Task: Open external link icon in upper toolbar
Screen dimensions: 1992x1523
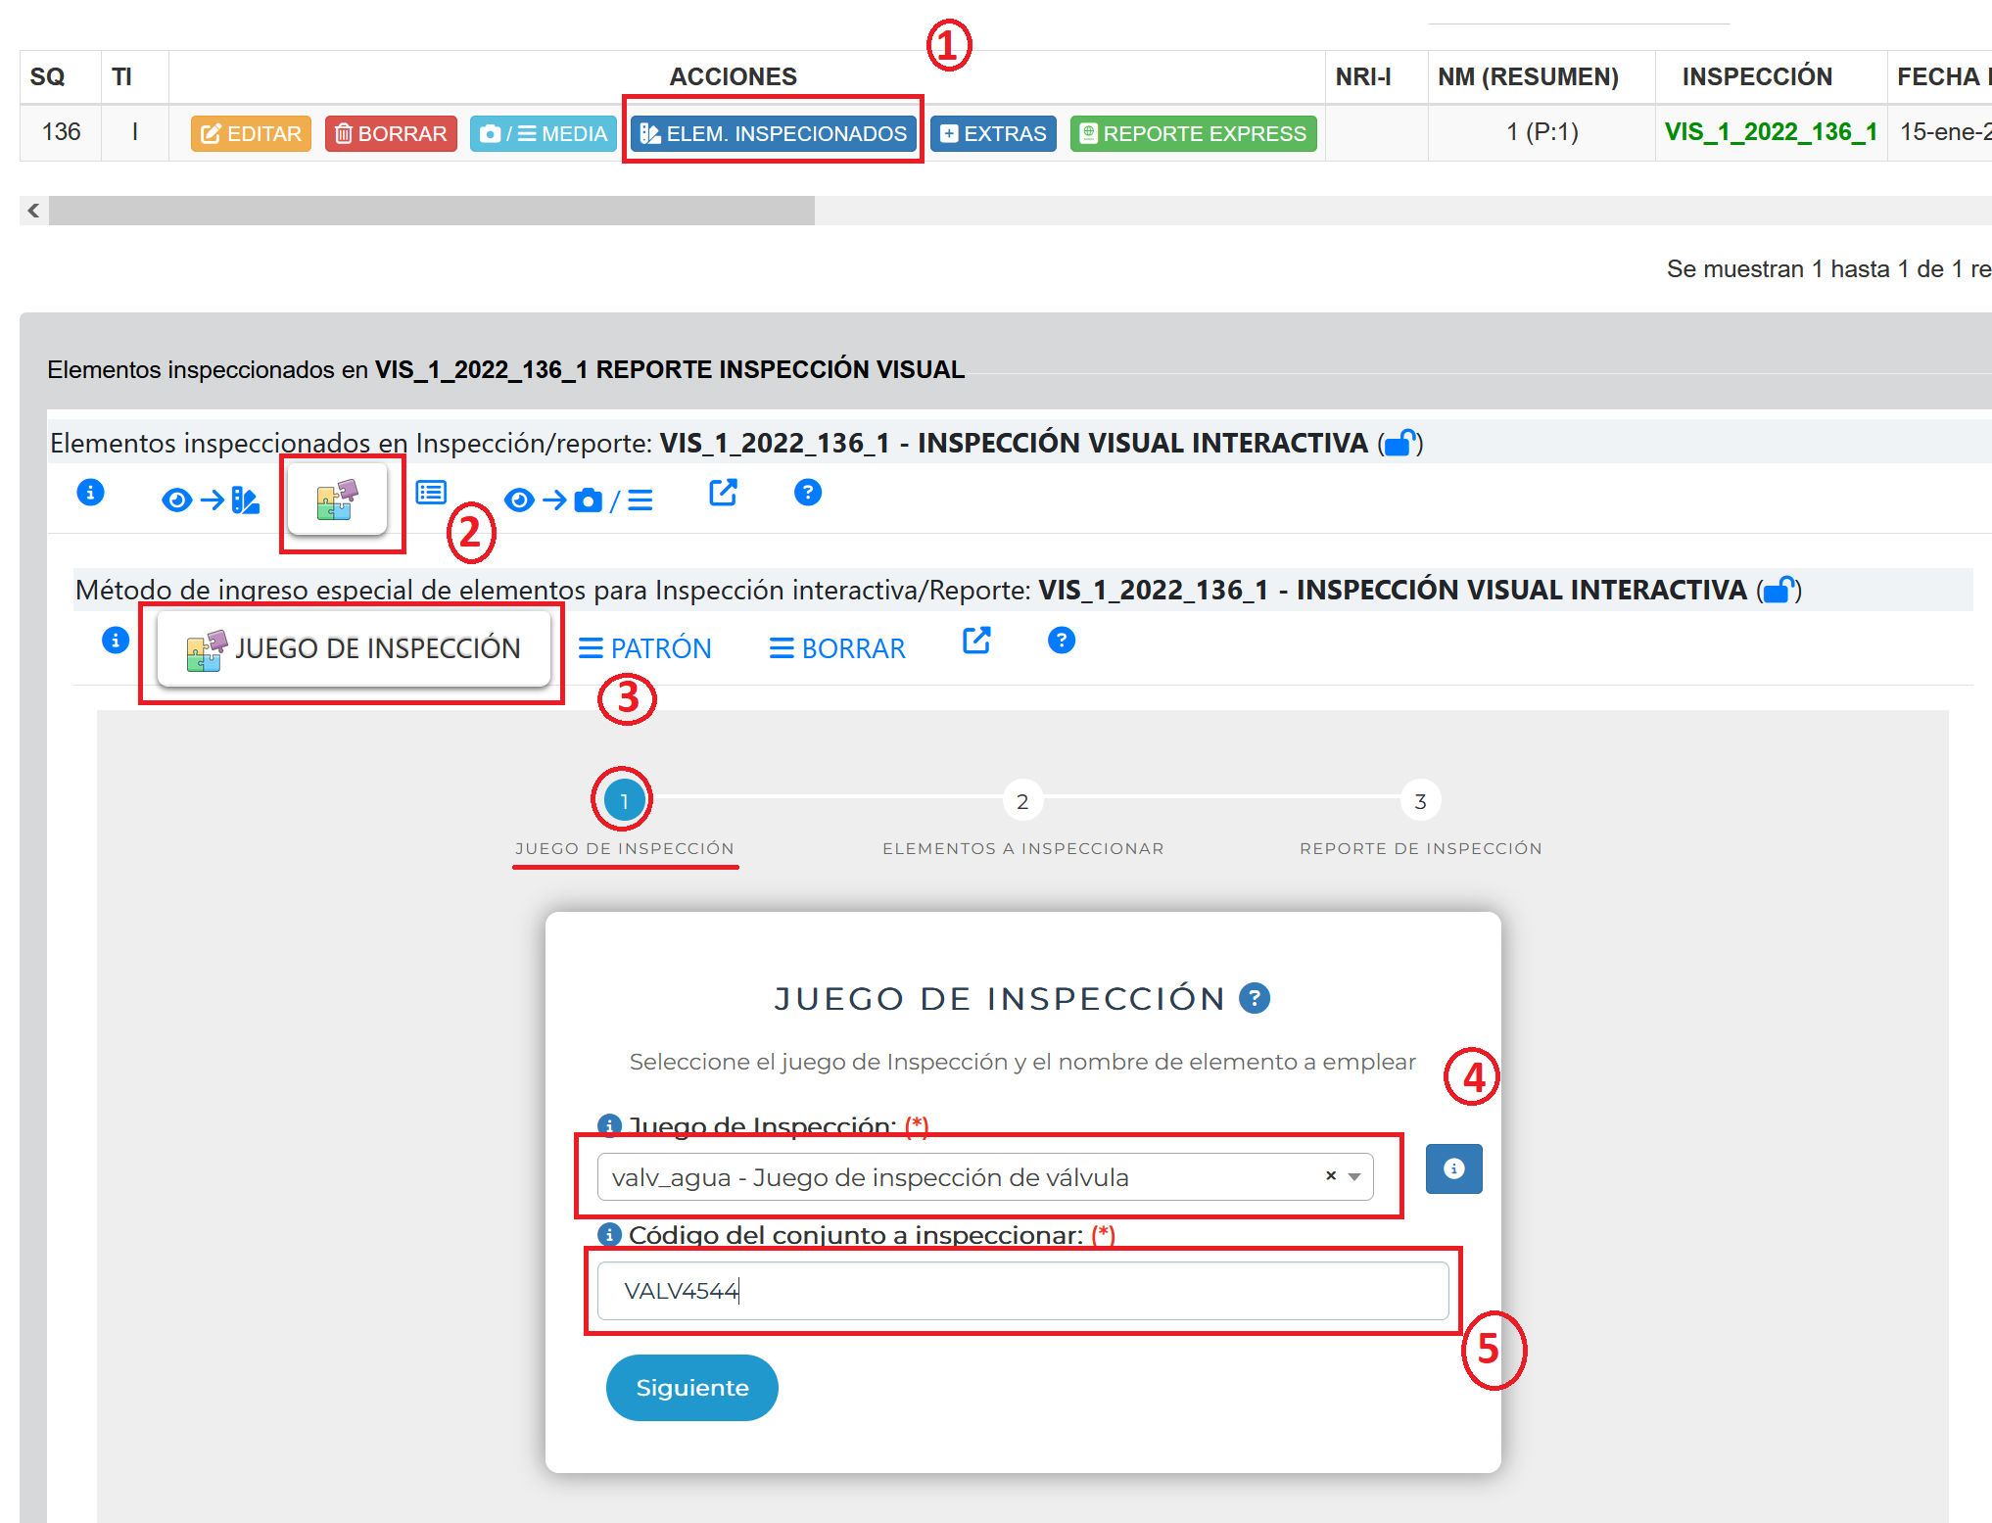Action: tap(723, 493)
